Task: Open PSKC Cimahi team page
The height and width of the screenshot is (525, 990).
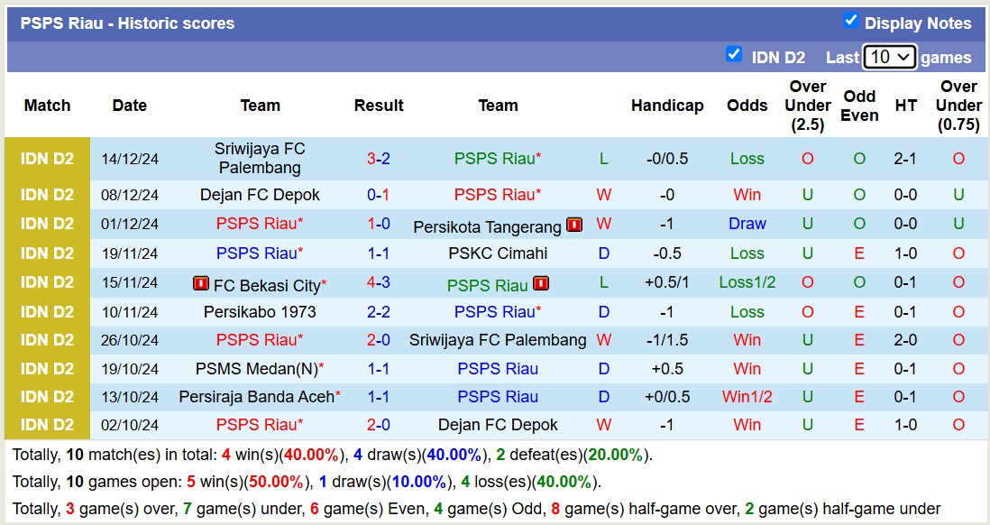Action: coord(498,253)
